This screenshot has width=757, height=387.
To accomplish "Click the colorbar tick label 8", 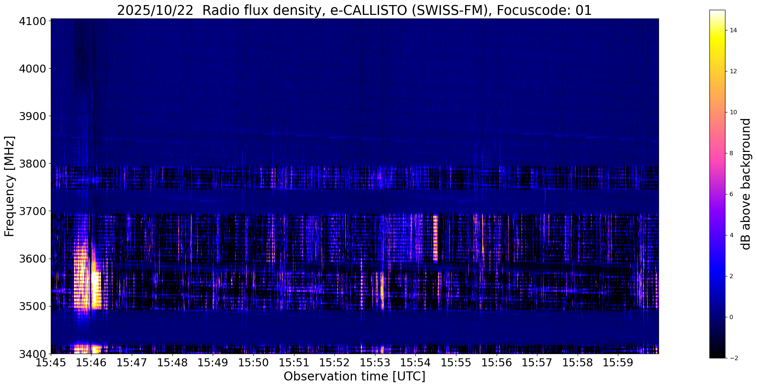I will coord(732,153).
